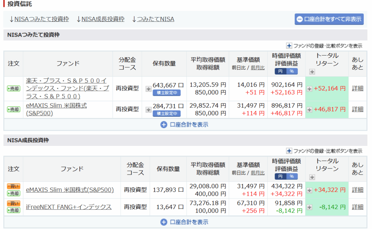
Task: Select the 91,858 円 valuation amount
Action: 288,203
